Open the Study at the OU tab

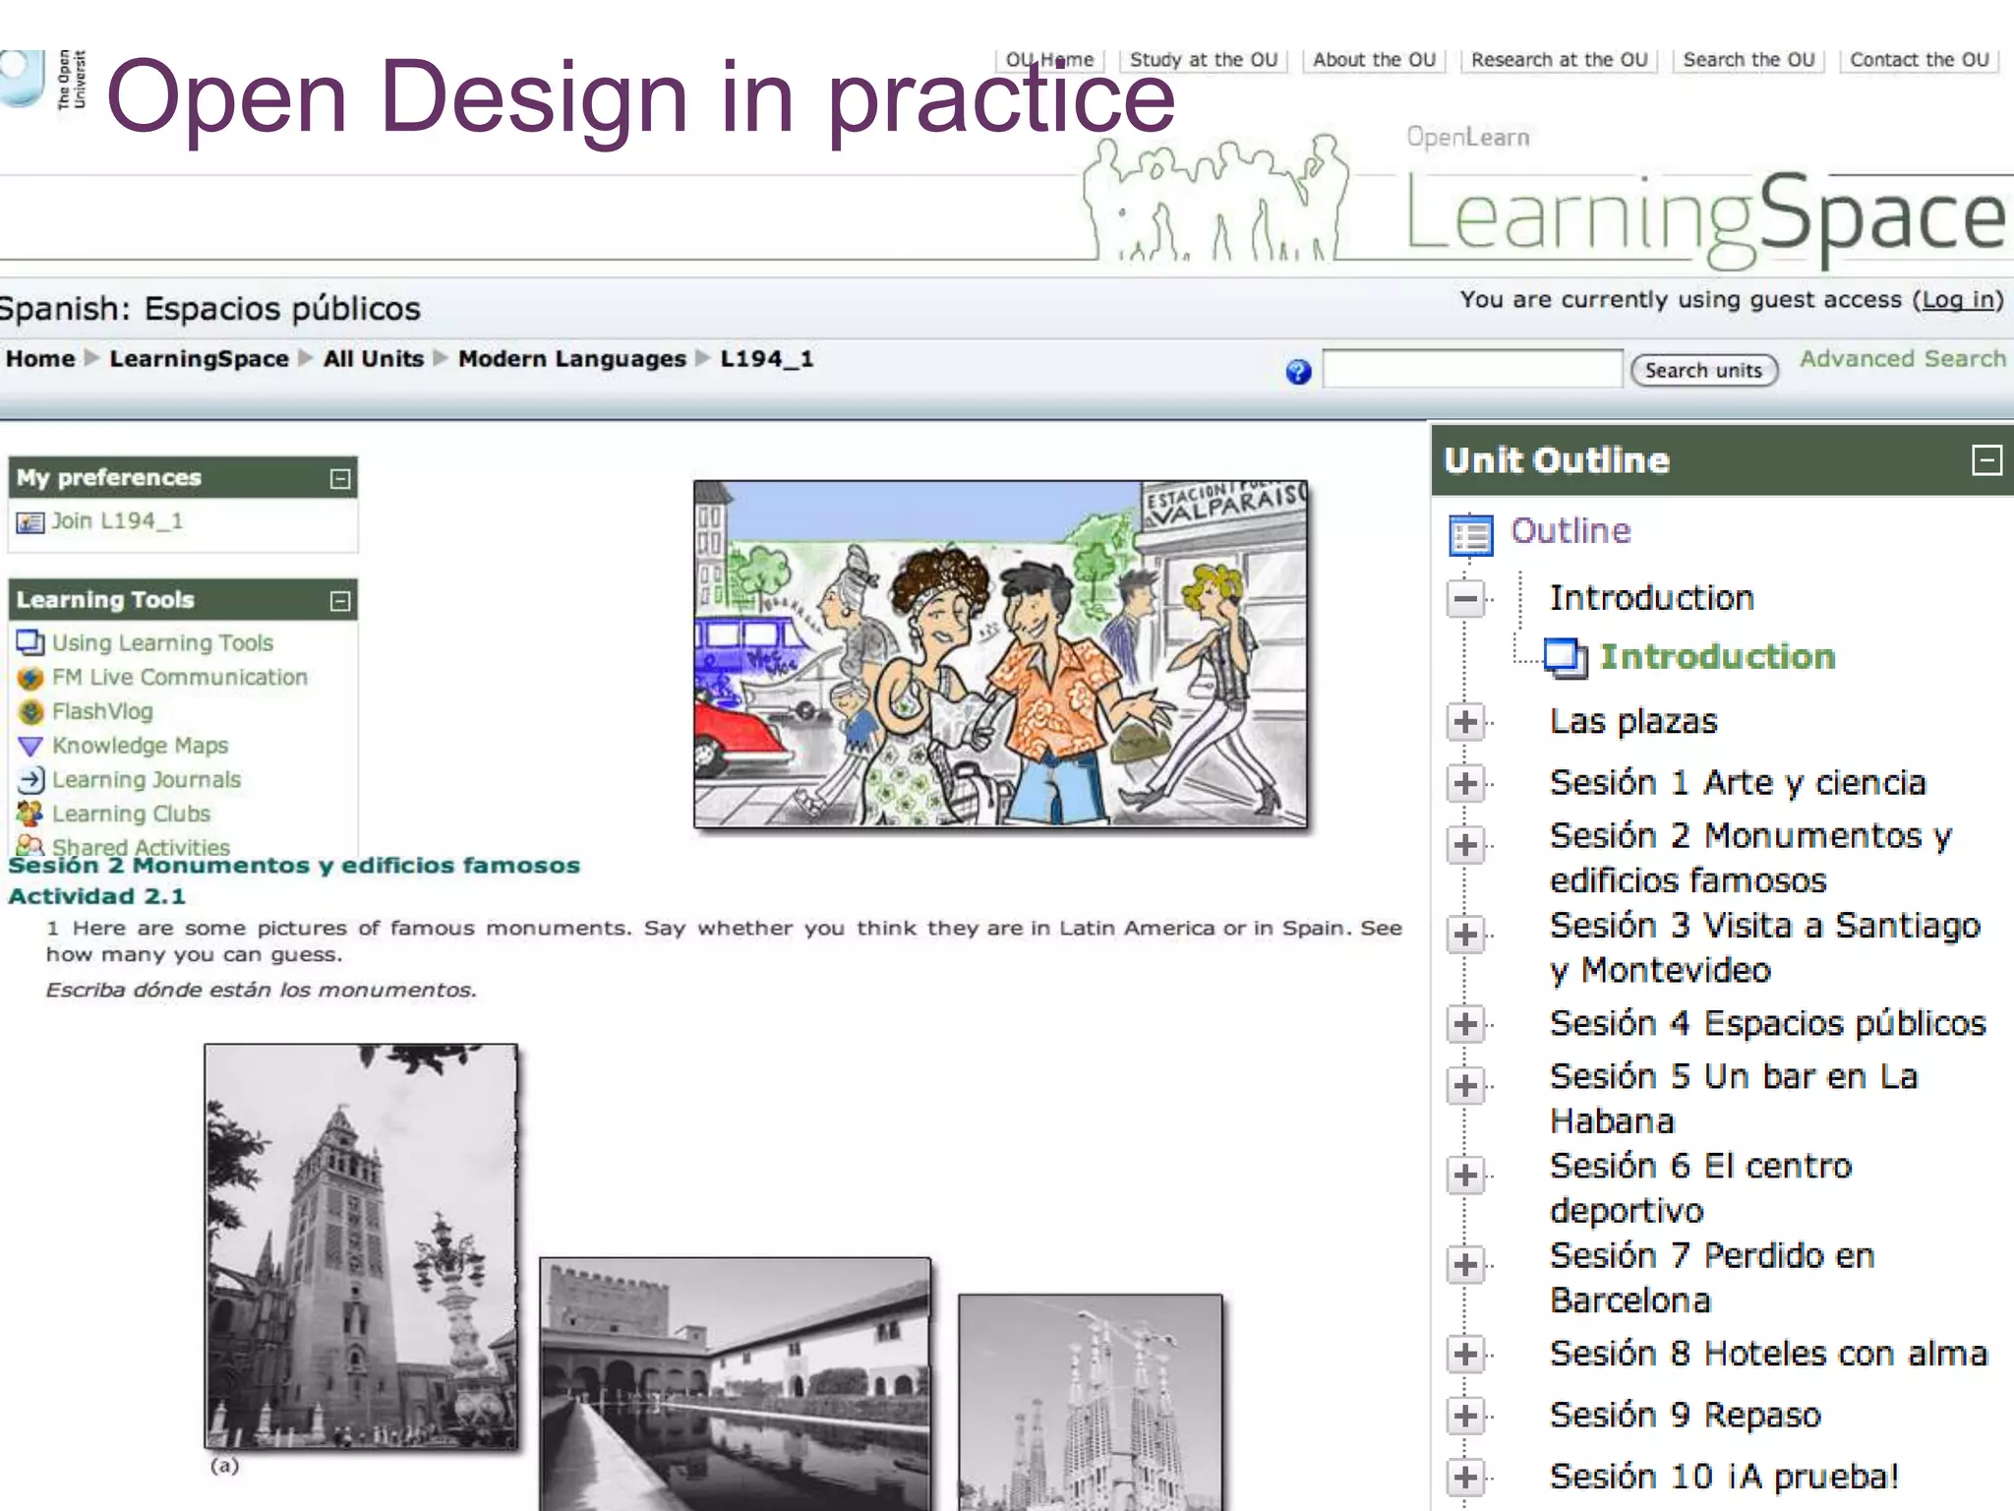pyautogui.click(x=1203, y=60)
